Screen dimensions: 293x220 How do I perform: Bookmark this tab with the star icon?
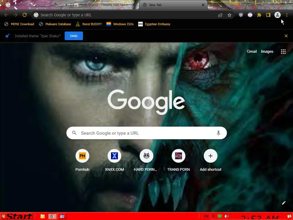pos(229,15)
